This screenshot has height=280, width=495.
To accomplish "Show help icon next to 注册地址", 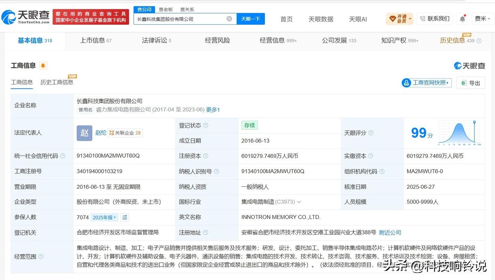I will pos(206,232).
